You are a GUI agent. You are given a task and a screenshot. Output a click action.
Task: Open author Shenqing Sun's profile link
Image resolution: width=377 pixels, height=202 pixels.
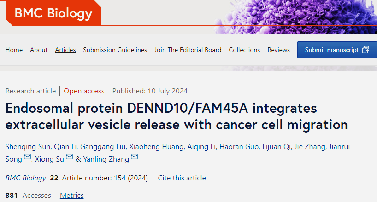pyautogui.click(x=28, y=147)
